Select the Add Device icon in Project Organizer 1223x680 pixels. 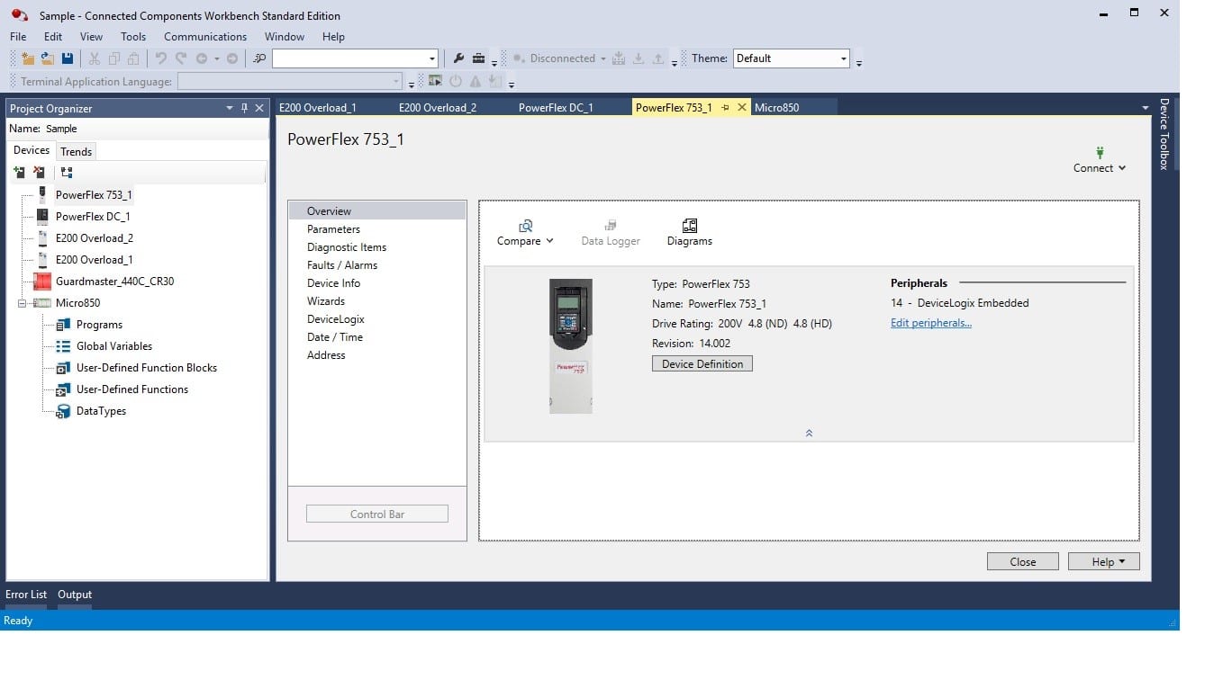click(19, 172)
